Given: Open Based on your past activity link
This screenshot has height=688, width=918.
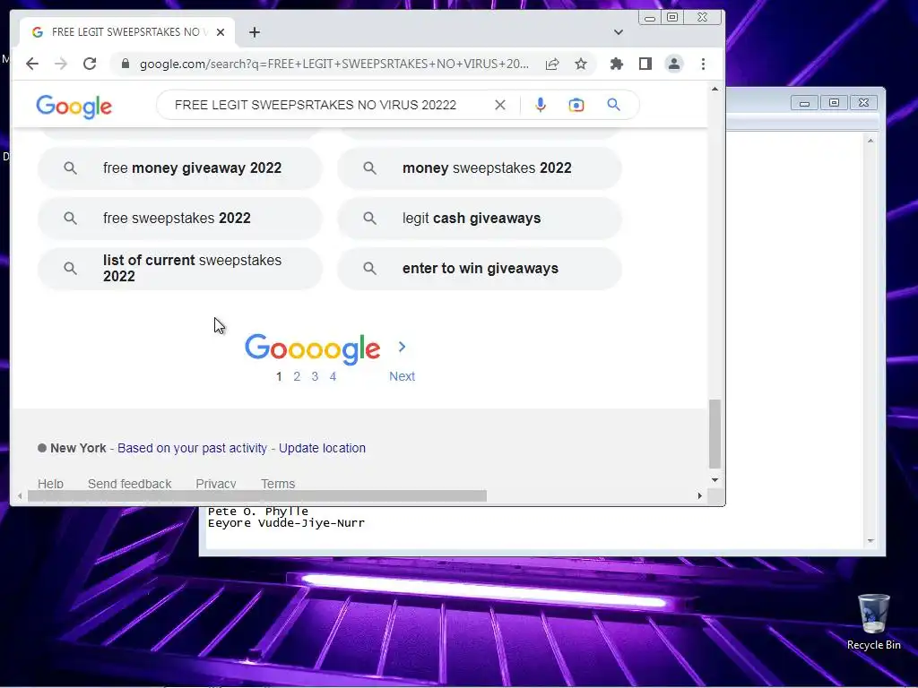Looking at the screenshot, I should (192, 448).
